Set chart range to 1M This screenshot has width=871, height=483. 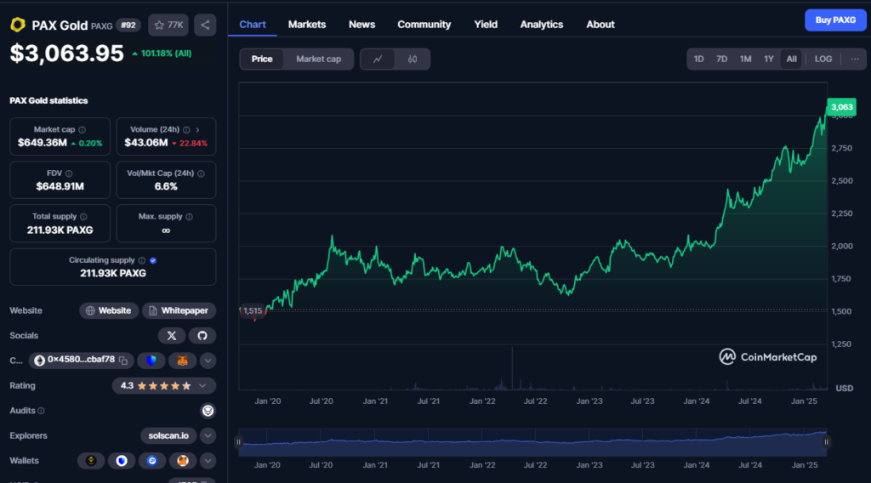click(x=745, y=59)
